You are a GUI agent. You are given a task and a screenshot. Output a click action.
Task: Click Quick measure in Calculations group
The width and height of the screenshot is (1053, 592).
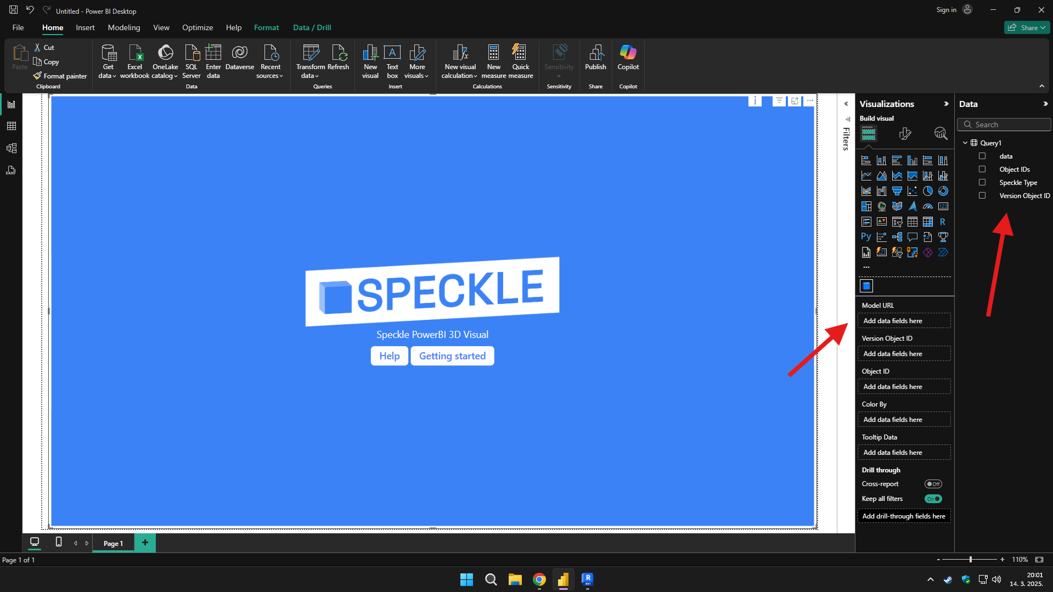[520, 61]
